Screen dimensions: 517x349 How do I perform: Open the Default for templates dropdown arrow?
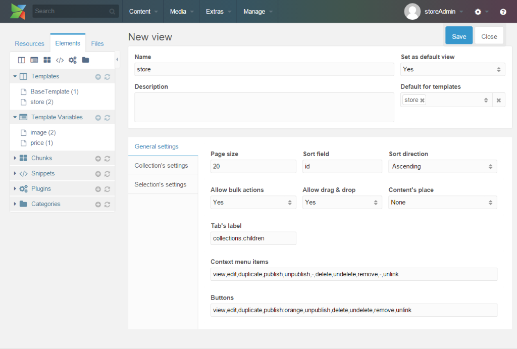tap(486, 100)
